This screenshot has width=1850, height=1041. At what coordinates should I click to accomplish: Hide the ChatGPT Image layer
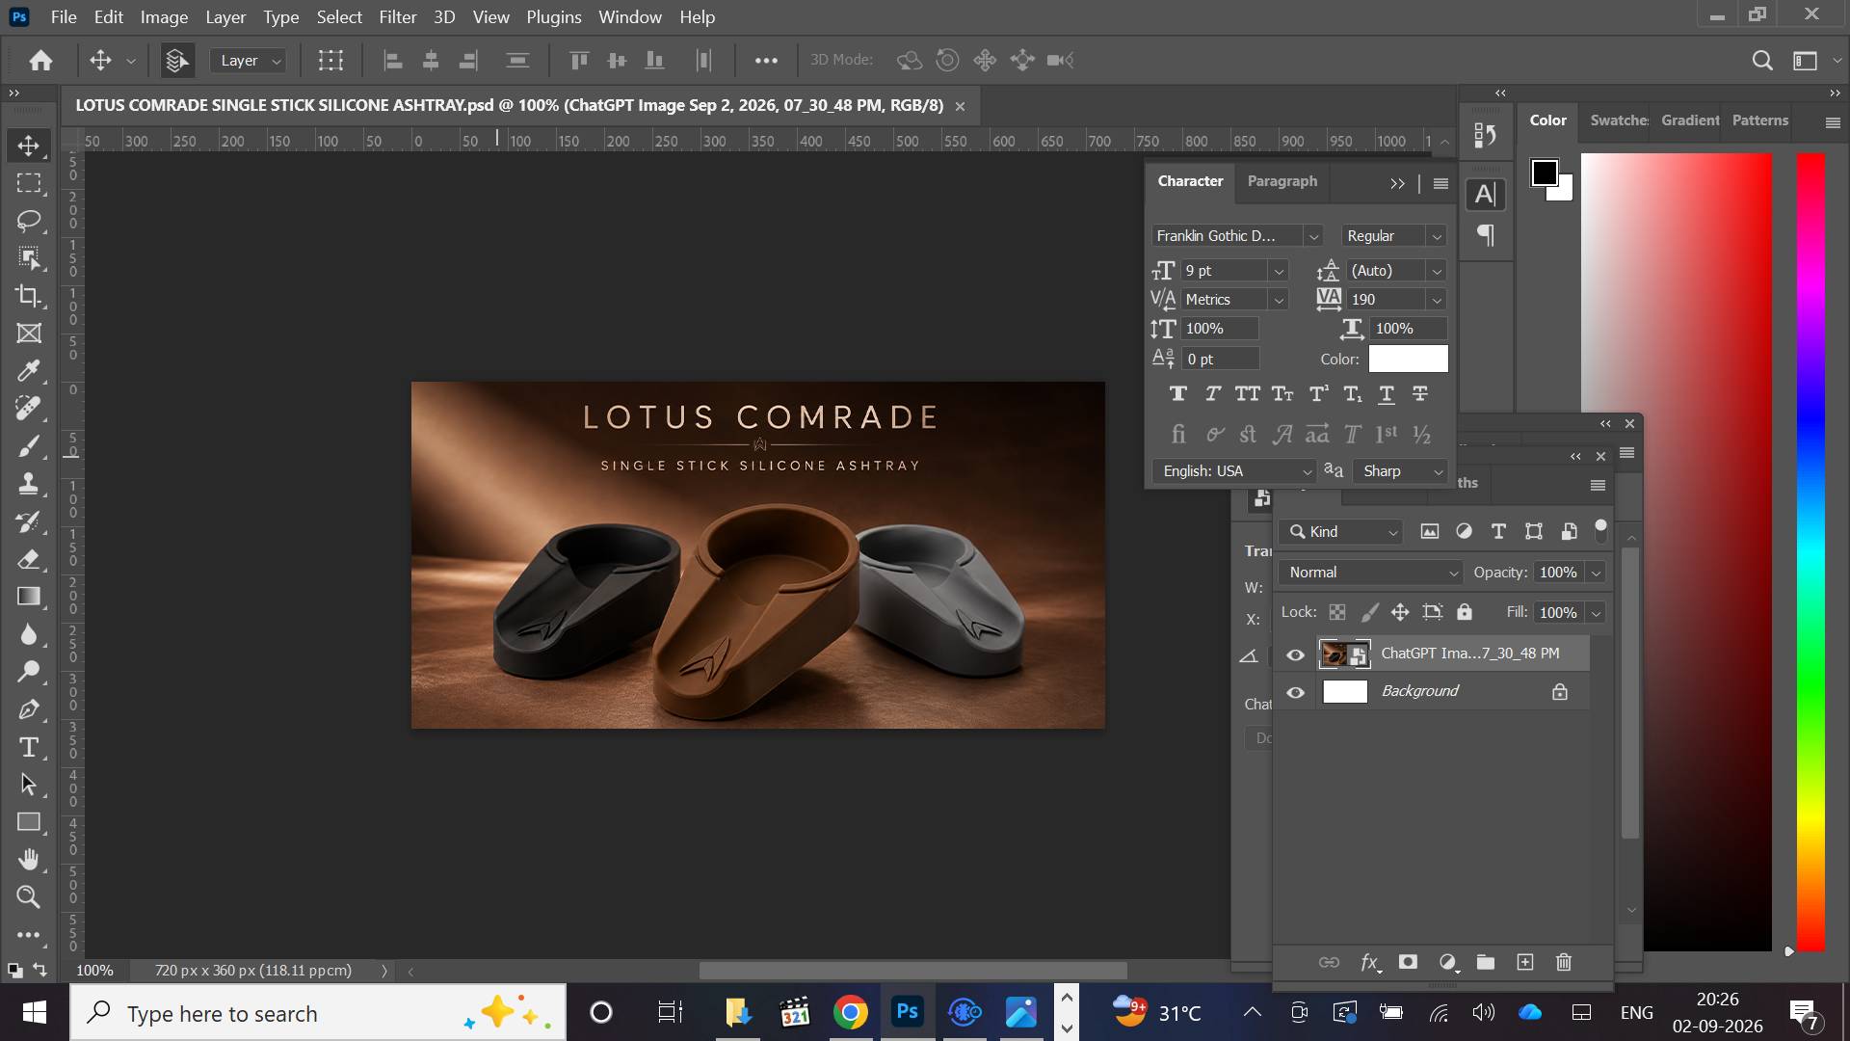pos(1296,654)
